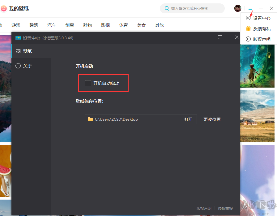277x216 pixels.
Task: Select 反馈有礼 from the dropdown menu
Action: point(261,28)
